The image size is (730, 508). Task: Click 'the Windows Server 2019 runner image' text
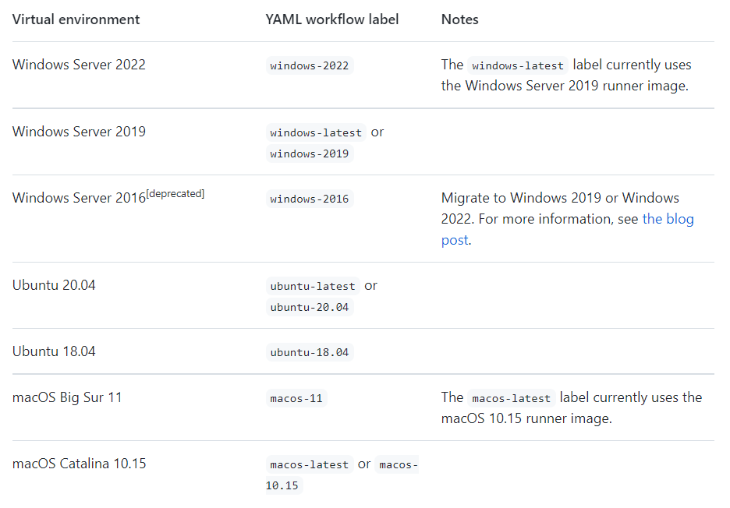565,86
